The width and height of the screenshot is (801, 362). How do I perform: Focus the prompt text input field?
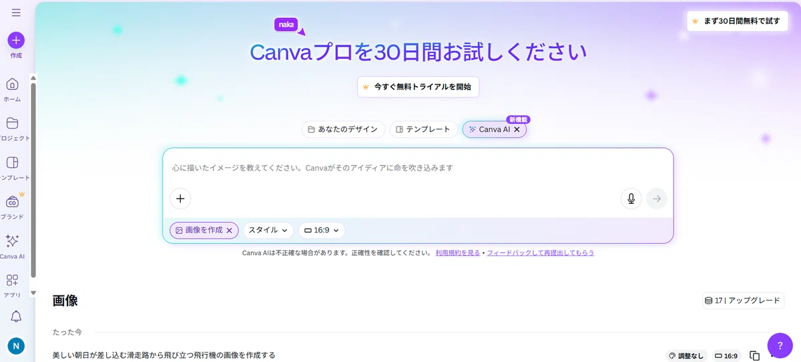[x=418, y=168]
